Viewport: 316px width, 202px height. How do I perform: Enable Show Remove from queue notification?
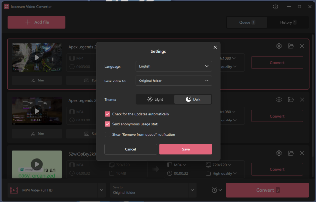point(108,134)
